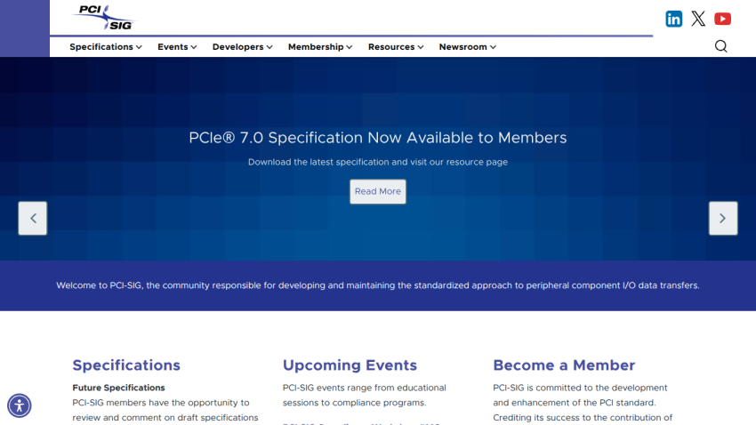Expand the Events menu
756x425 pixels.
click(177, 47)
